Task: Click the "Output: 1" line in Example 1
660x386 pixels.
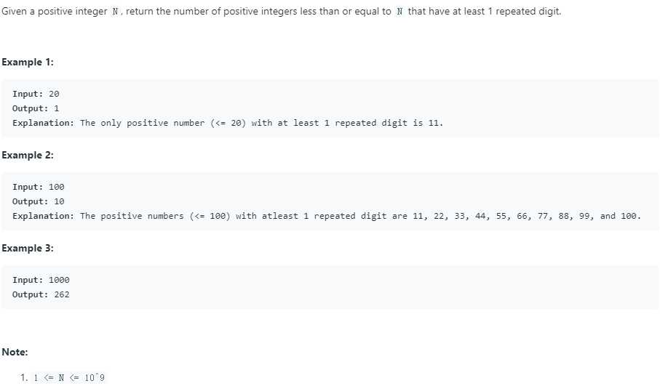Action: tap(36, 108)
